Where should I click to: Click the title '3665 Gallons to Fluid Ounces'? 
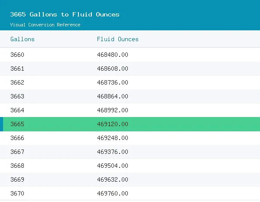tap(65, 14)
